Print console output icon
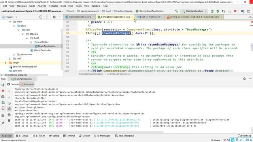 point(9,115)
